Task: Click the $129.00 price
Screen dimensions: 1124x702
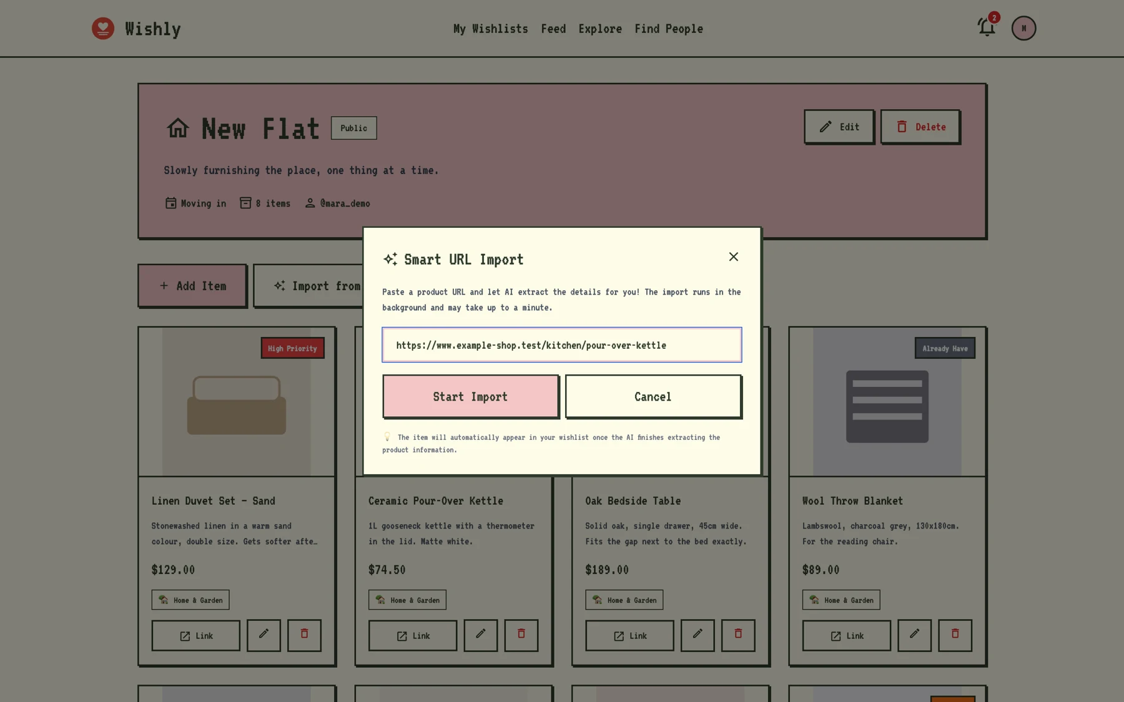Action: click(x=173, y=570)
